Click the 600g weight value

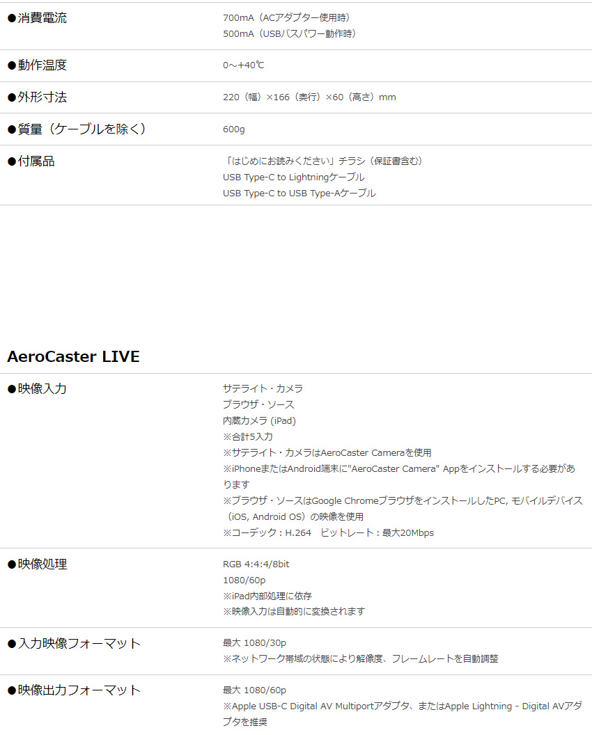[233, 129]
